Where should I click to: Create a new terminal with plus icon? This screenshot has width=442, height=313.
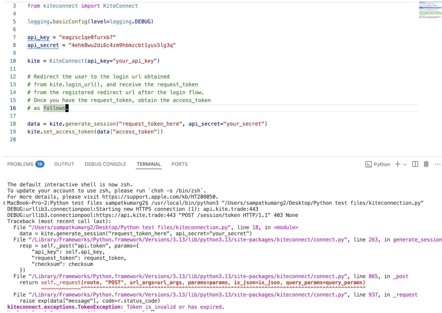[x=397, y=164]
